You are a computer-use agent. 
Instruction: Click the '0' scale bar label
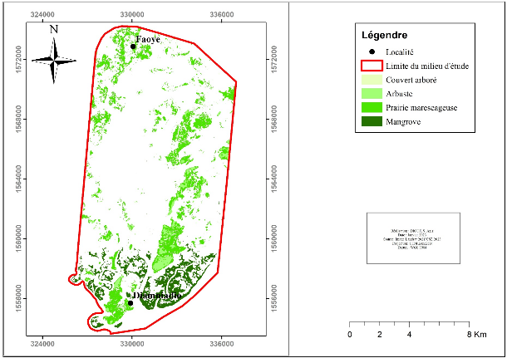click(350, 335)
